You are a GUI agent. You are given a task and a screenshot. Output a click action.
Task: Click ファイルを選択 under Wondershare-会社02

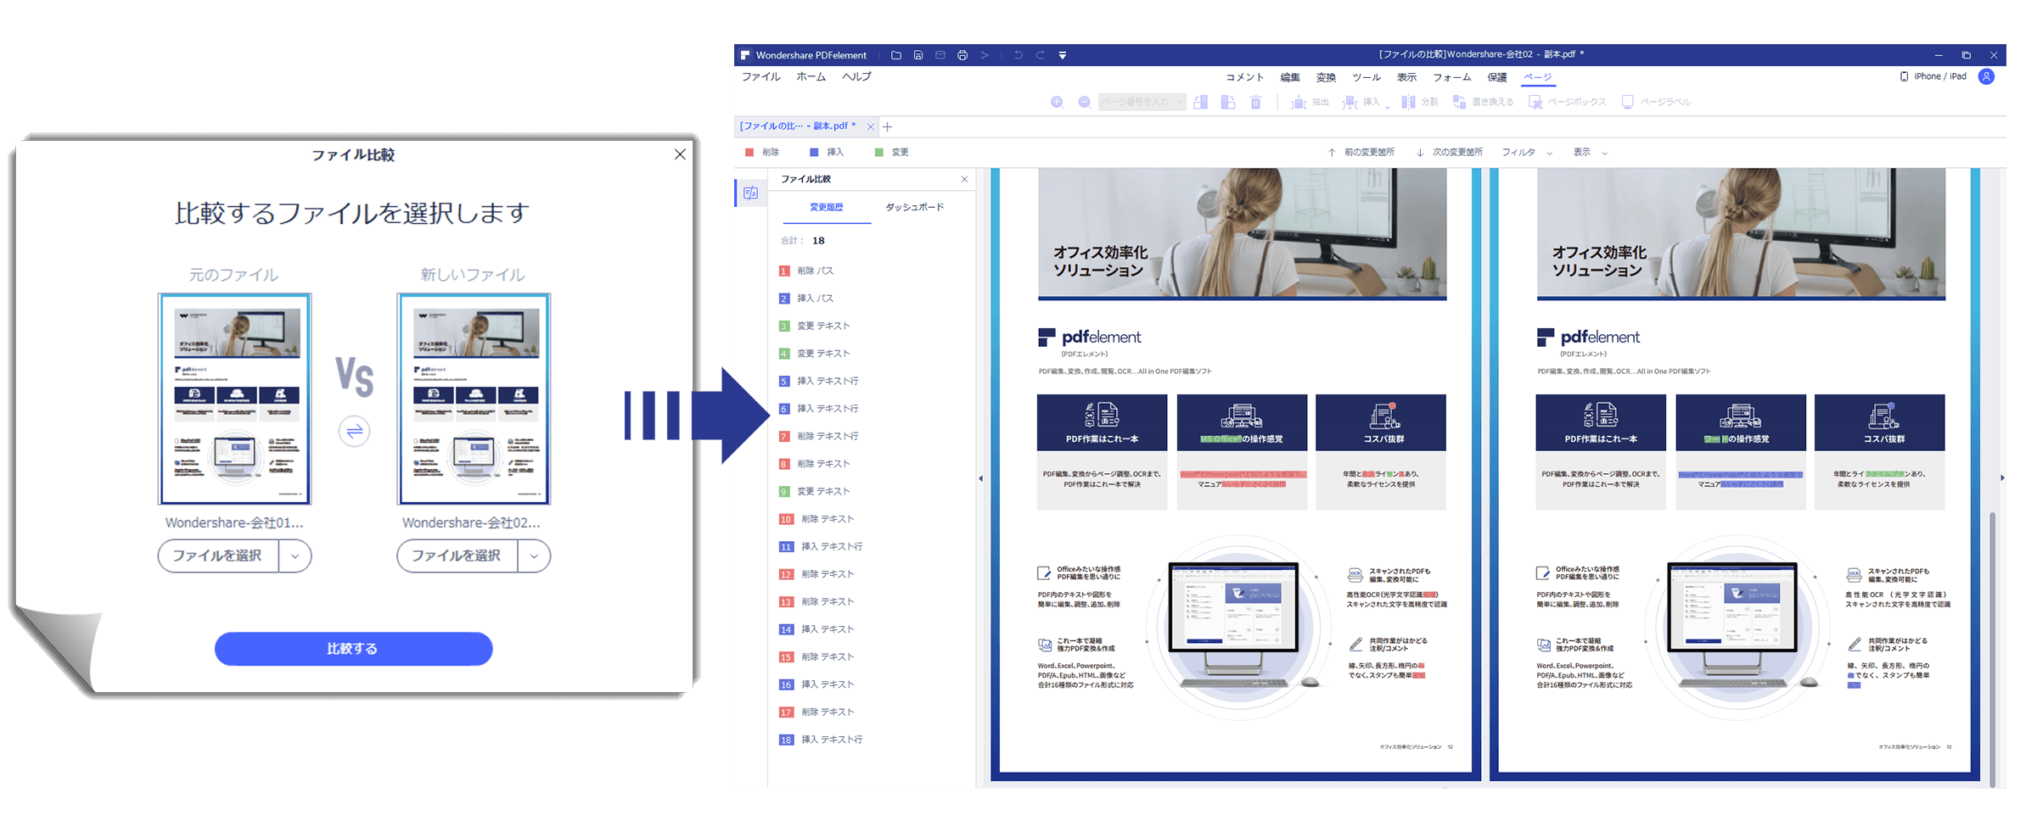[457, 556]
